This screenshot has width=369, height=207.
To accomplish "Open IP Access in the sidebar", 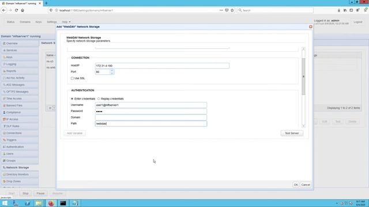I will (x=20, y=119).
